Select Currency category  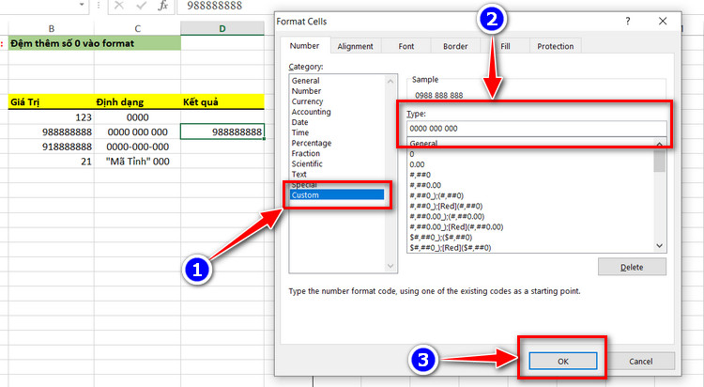[307, 101]
